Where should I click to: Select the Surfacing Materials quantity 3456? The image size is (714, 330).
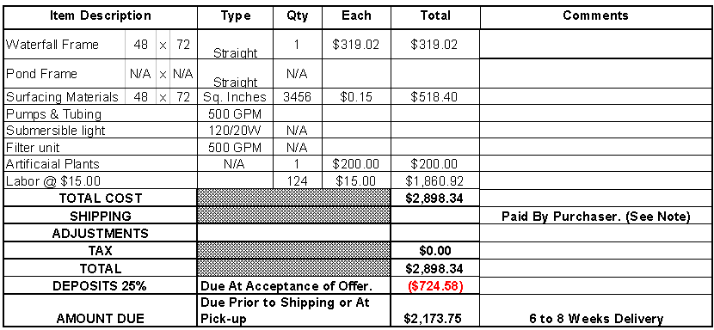(x=297, y=97)
